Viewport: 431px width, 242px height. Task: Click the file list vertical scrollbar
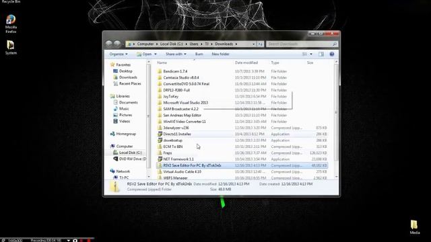tap(336, 112)
